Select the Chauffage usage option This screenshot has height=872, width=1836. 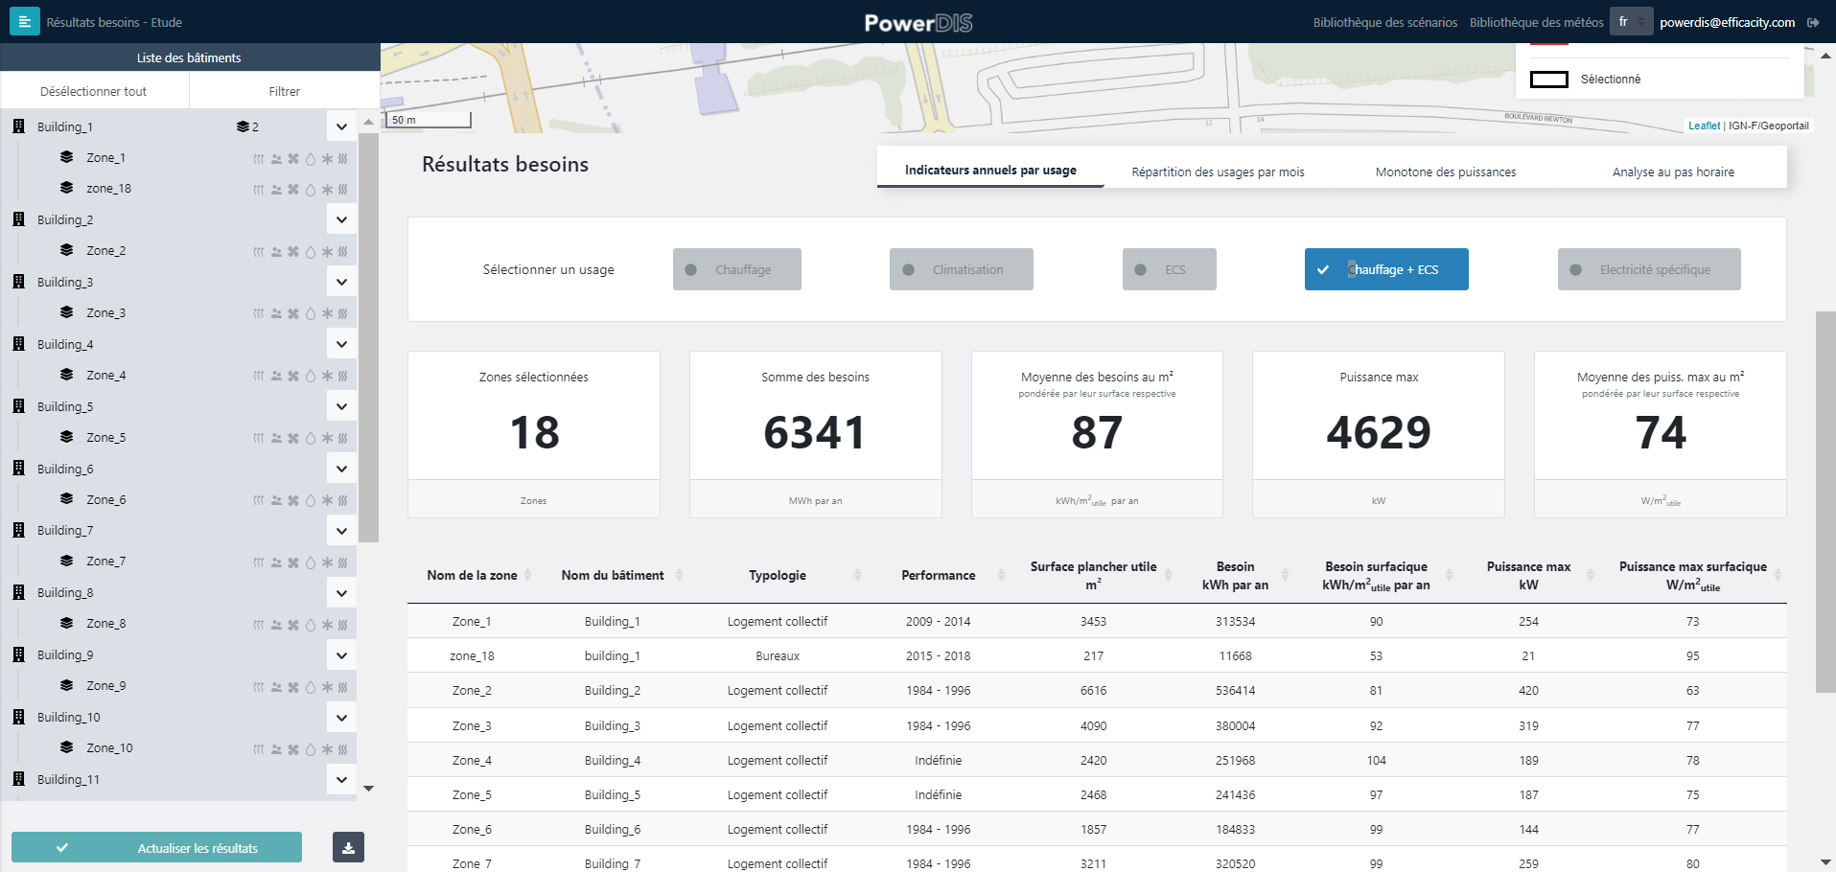(736, 269)
